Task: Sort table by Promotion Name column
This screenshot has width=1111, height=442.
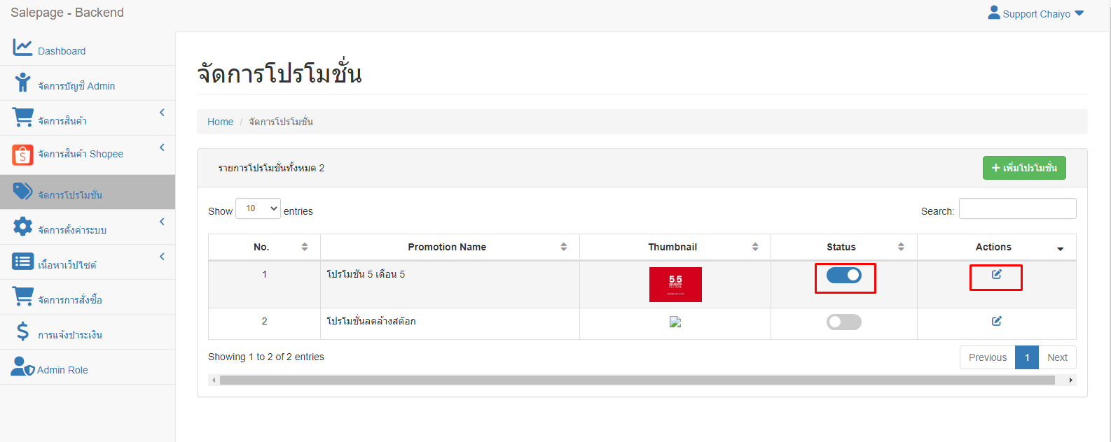Action: tap(447, 247)
